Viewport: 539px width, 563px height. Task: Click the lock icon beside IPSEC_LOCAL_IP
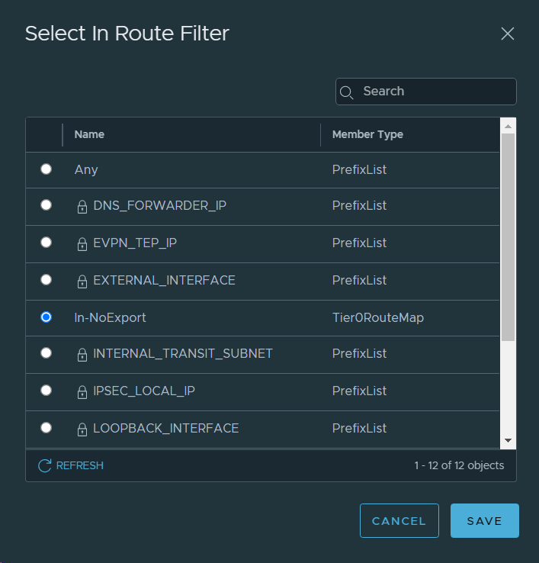point(82,392)
